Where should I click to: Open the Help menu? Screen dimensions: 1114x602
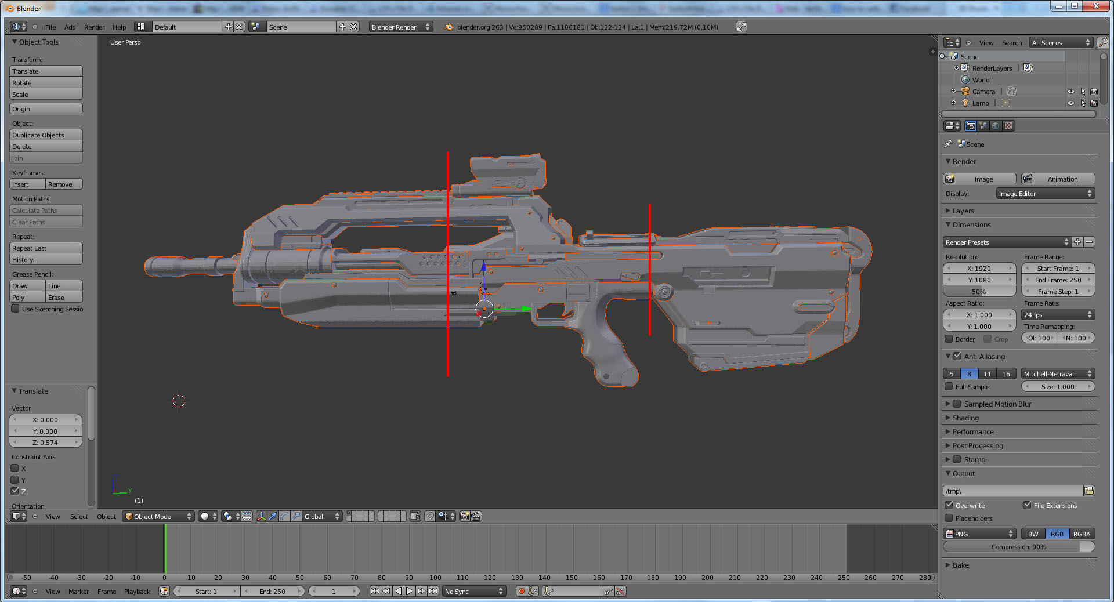(x=119, y=27)
